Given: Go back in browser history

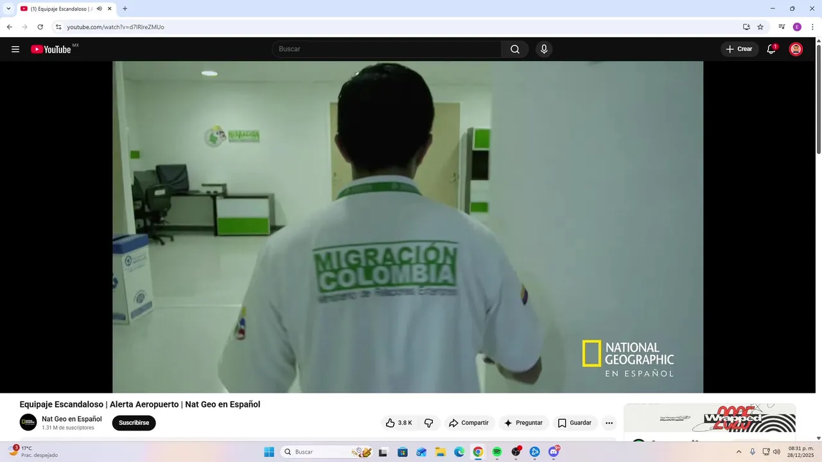Looking at the screenshot, I should point(9,27).
